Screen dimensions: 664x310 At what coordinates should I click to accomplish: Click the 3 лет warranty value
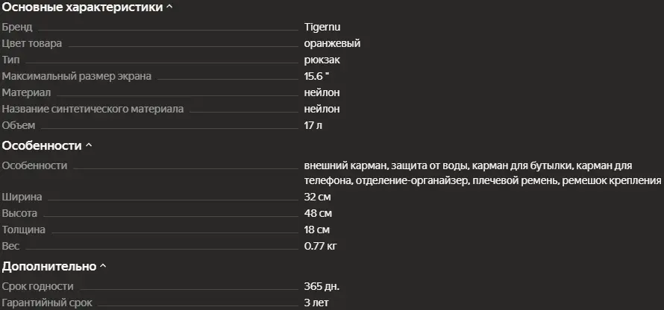click(x=317, y=303)
